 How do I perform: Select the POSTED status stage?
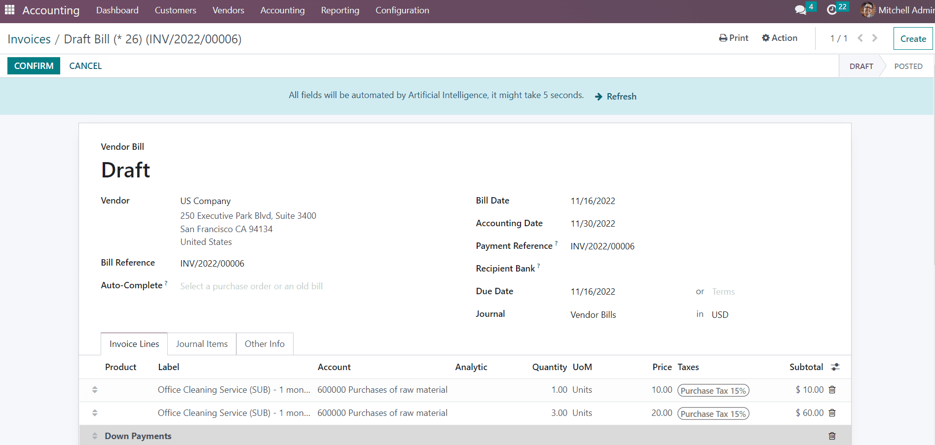point(908,67)
